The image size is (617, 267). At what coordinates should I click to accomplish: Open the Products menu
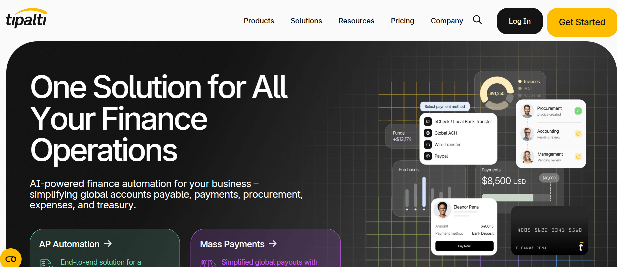point(259,21)
